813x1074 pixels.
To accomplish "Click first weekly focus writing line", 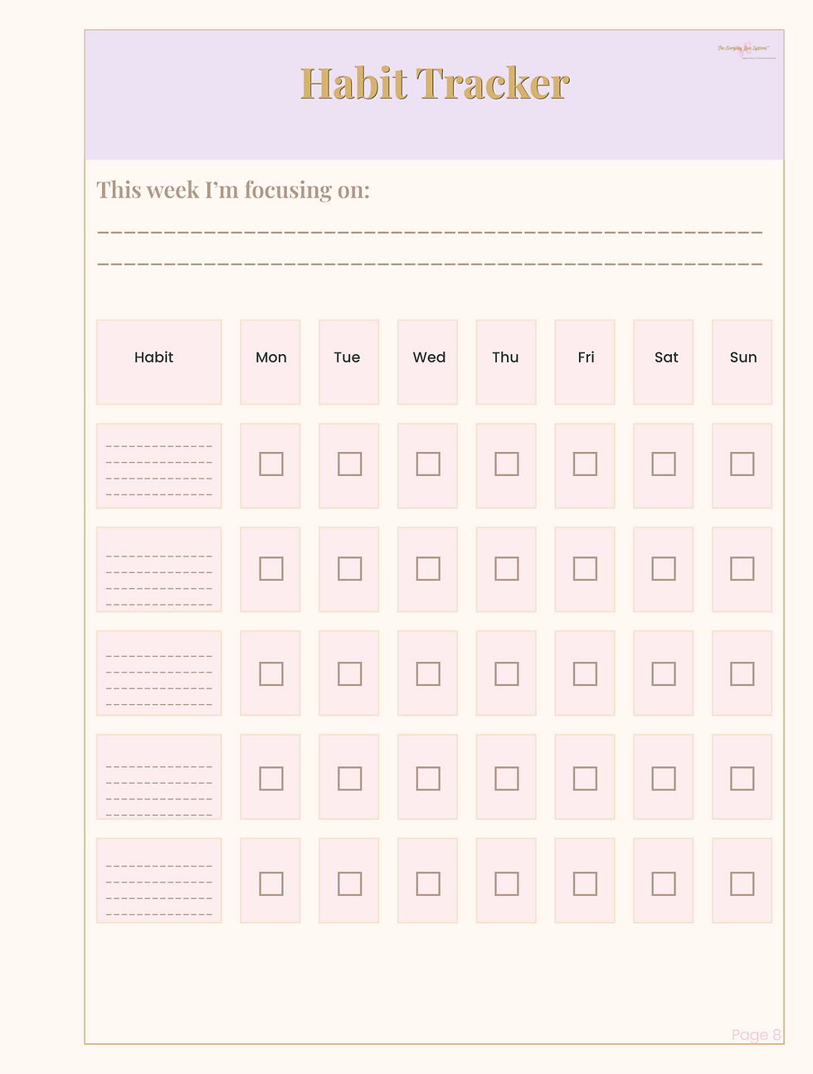I will coord(430,232).
